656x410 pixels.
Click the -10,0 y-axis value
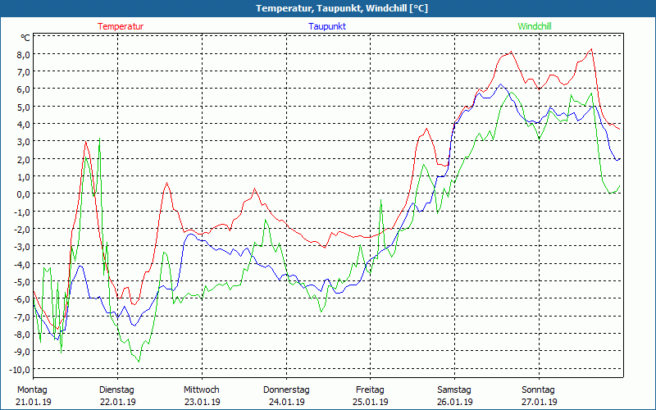(20, 369)
